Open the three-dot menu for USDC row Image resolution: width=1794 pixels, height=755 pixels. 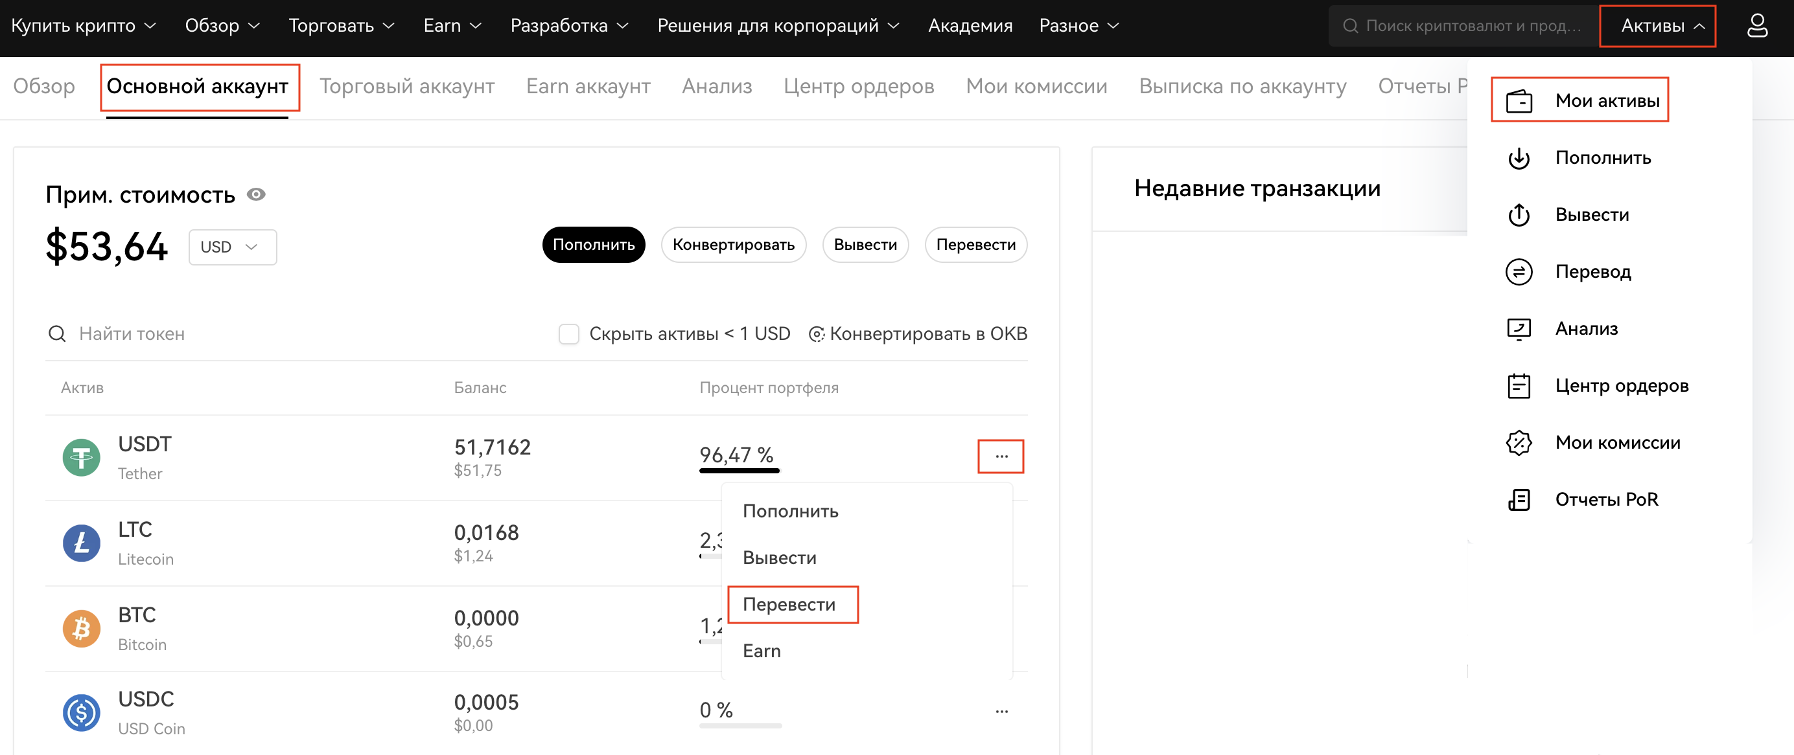(1001, 711)
